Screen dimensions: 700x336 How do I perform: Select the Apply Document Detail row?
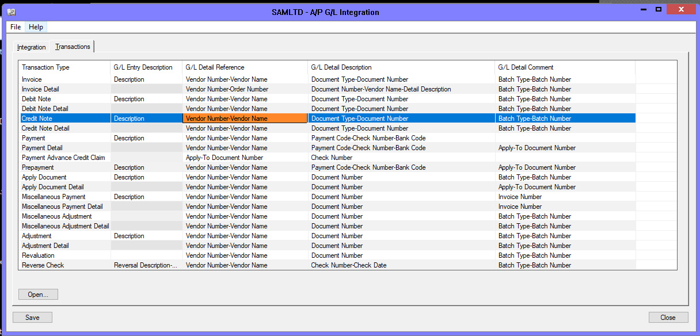point(327,187)
